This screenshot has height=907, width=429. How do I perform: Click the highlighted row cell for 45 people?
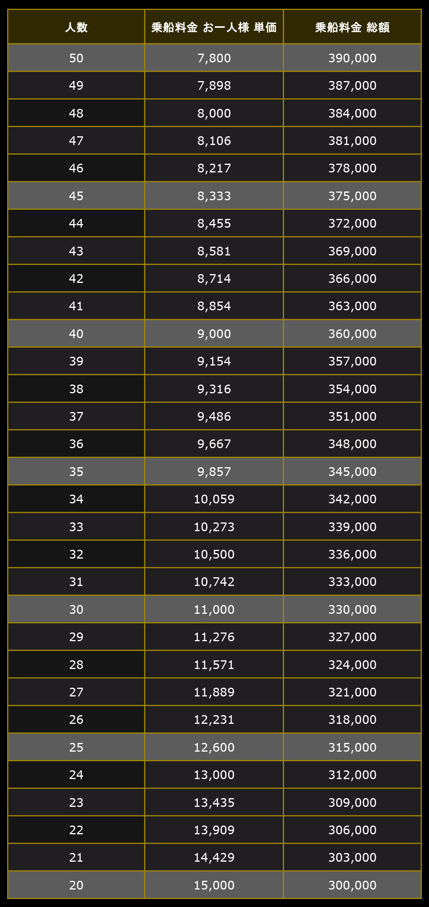pos(76,196)
